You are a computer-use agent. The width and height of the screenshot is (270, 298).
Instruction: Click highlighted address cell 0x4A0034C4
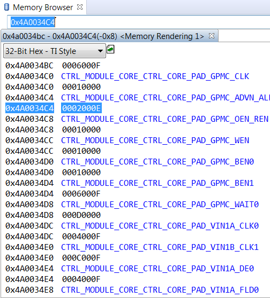pyautogui.click(x=30, y=108)
